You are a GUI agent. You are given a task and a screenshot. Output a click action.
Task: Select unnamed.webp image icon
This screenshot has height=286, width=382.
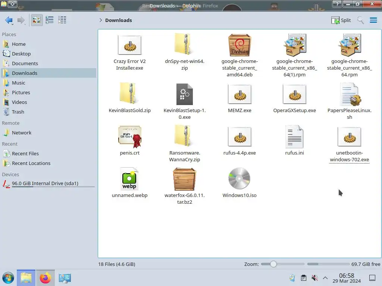tap(129, 179)
